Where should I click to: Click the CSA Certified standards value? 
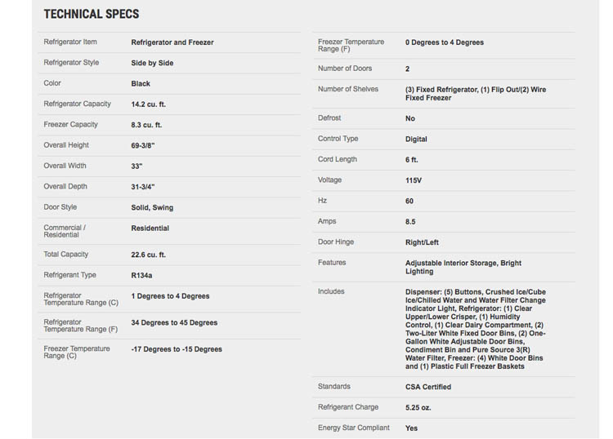(x=428, y=387)
